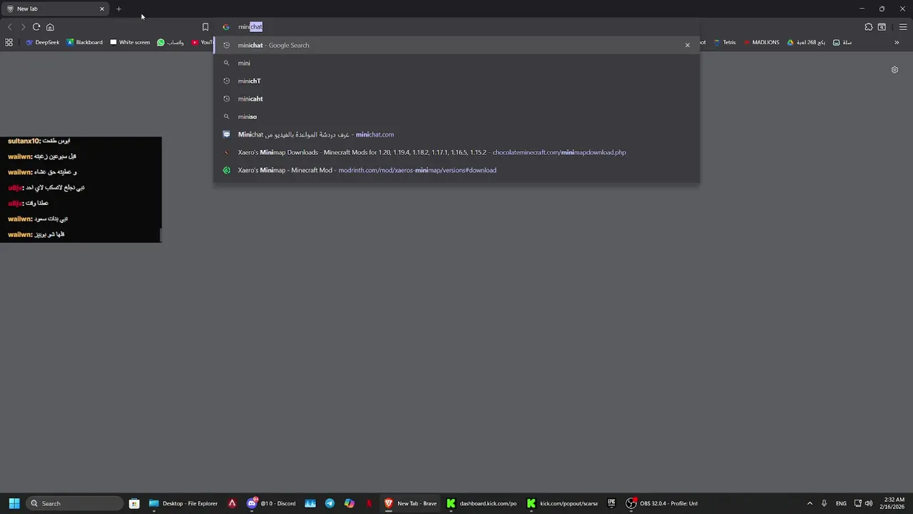The width and height of the screenshot is (913, 514).
Task: Open the Windows Start menu
Action: 14,503
